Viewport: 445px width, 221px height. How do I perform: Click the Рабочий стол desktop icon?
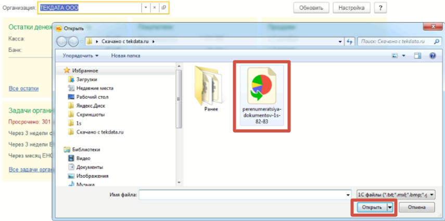(x=71, y=97)
